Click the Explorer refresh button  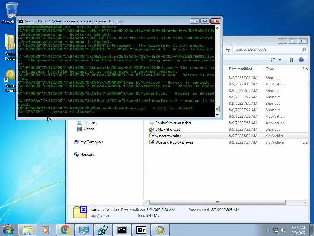[228, 49]
